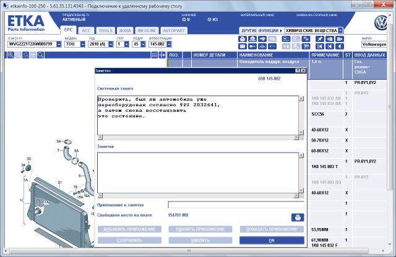Screen dimensions: 396x257
Task: Click the blank window icon under the printer icon
Action: [x=243, y=46]
